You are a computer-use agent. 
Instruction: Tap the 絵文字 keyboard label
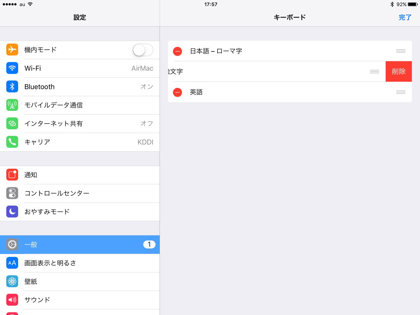click(176, 71)
